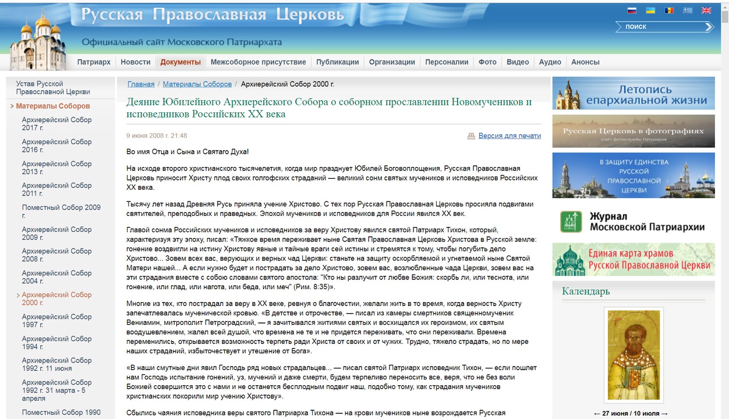The width and height of the screenshot is (729, 419).
Task: Open the Видео section
Action: 518,62
